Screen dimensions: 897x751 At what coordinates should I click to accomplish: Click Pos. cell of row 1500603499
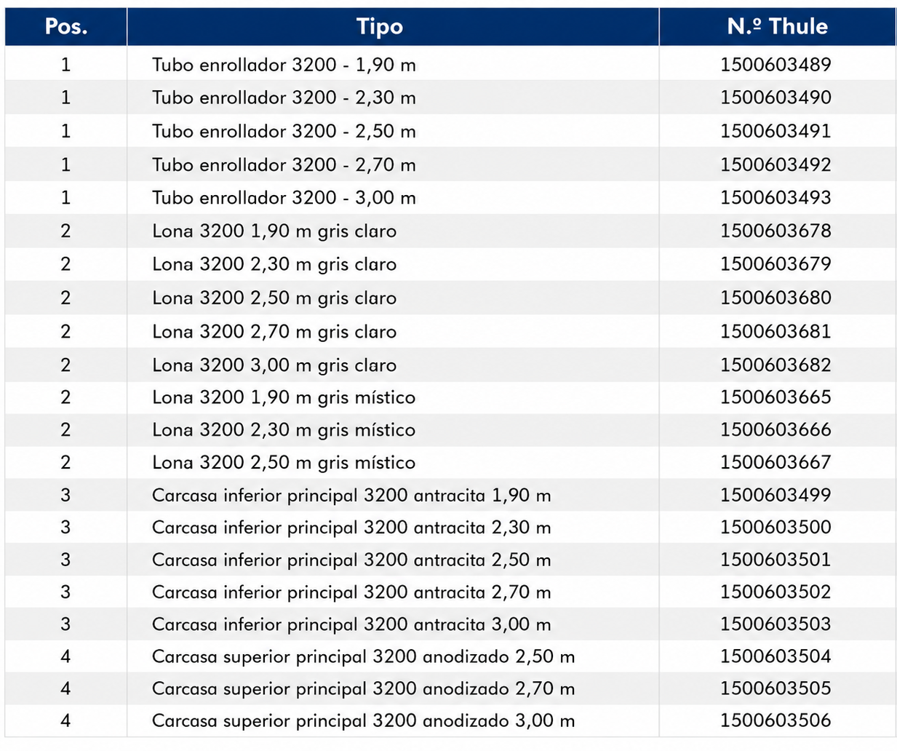point(66,496)
